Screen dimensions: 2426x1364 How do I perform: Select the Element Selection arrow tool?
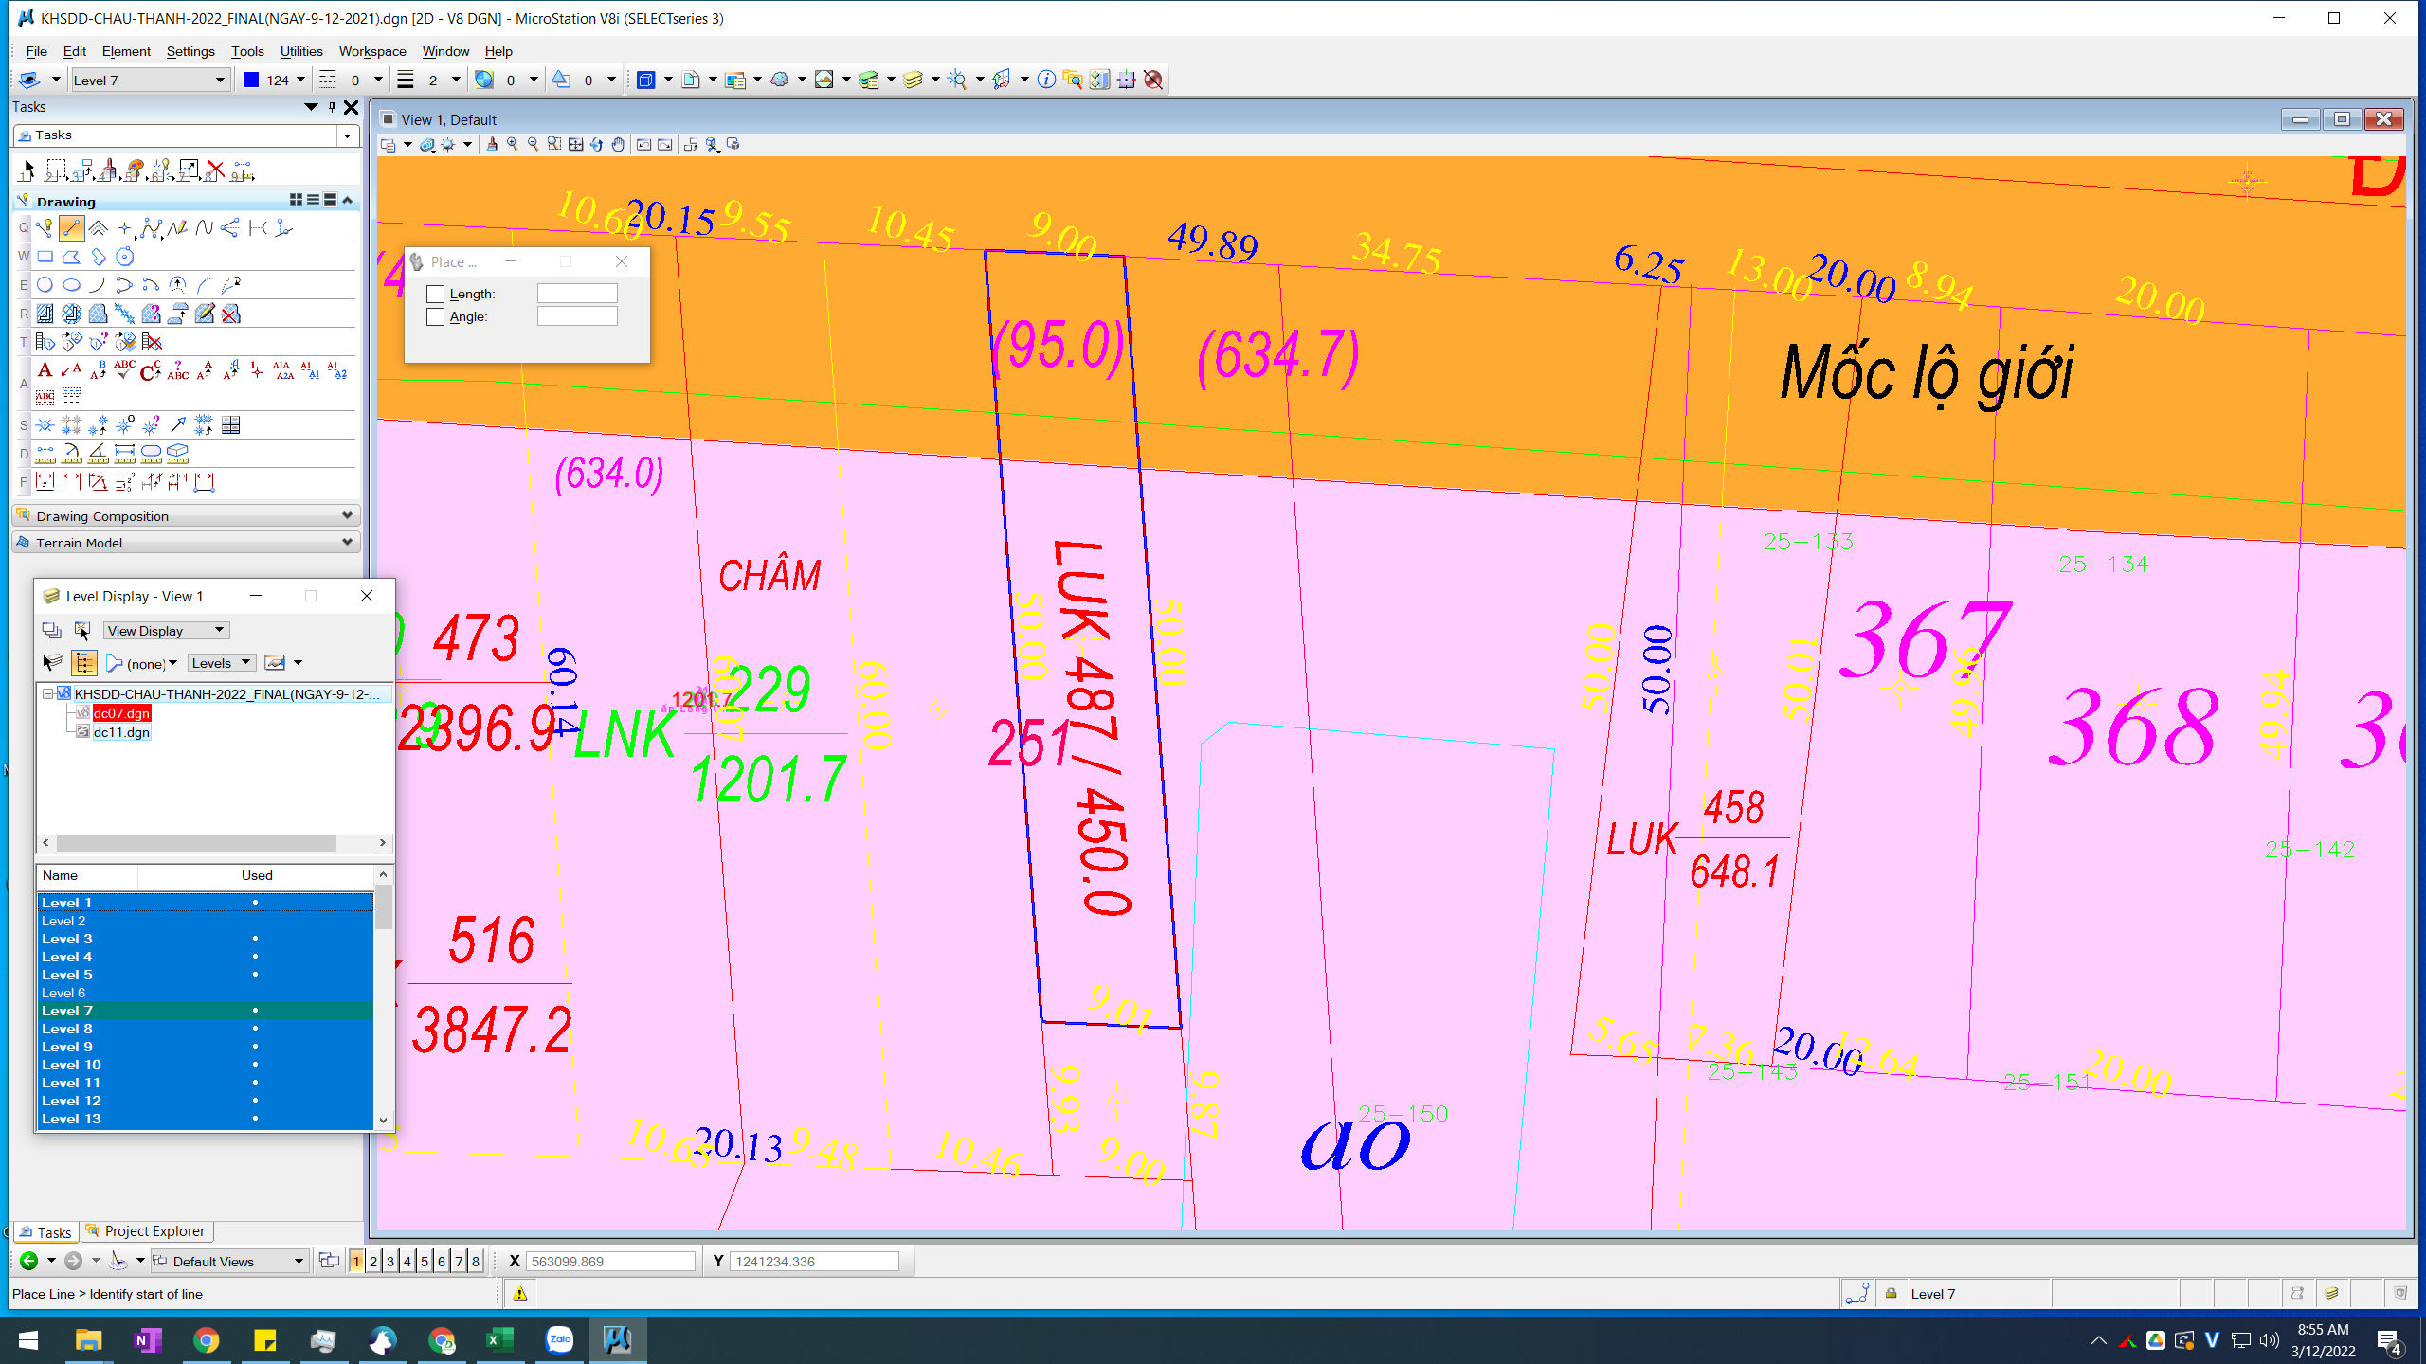(x=27, y=170)
